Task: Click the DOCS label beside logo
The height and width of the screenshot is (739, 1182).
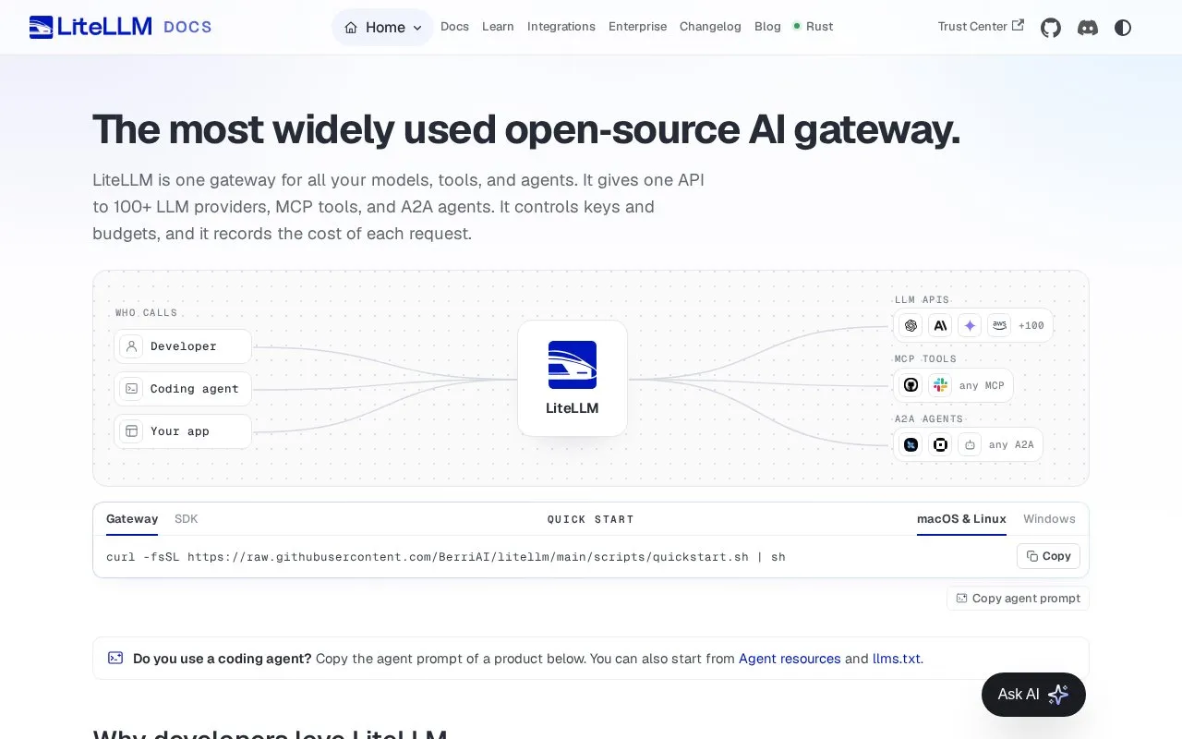Action: click(x=187, y=27)
